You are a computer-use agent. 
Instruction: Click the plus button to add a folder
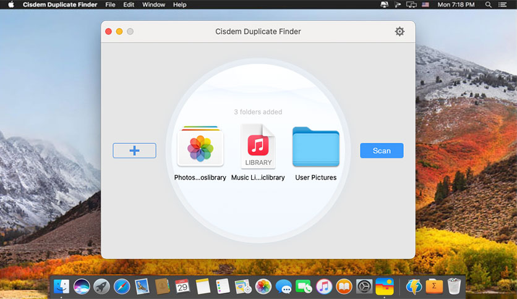point(135,151)
